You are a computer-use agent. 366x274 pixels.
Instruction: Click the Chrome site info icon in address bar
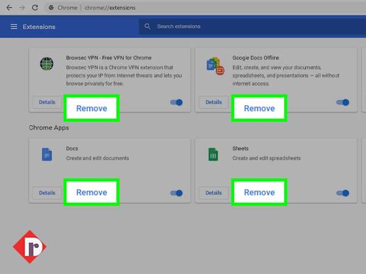[x=51, y=8]
